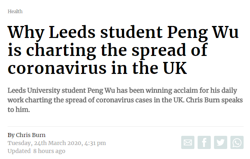Click the word 'By' in the byline
The width and height of the screenshot is (250, 159).
click(11, 135)
